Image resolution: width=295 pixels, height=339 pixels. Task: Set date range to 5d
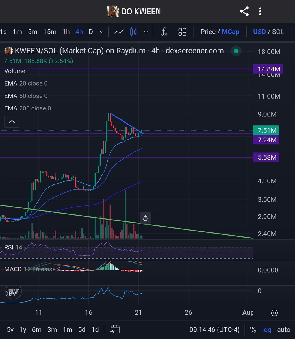click(x=82, y=330)
